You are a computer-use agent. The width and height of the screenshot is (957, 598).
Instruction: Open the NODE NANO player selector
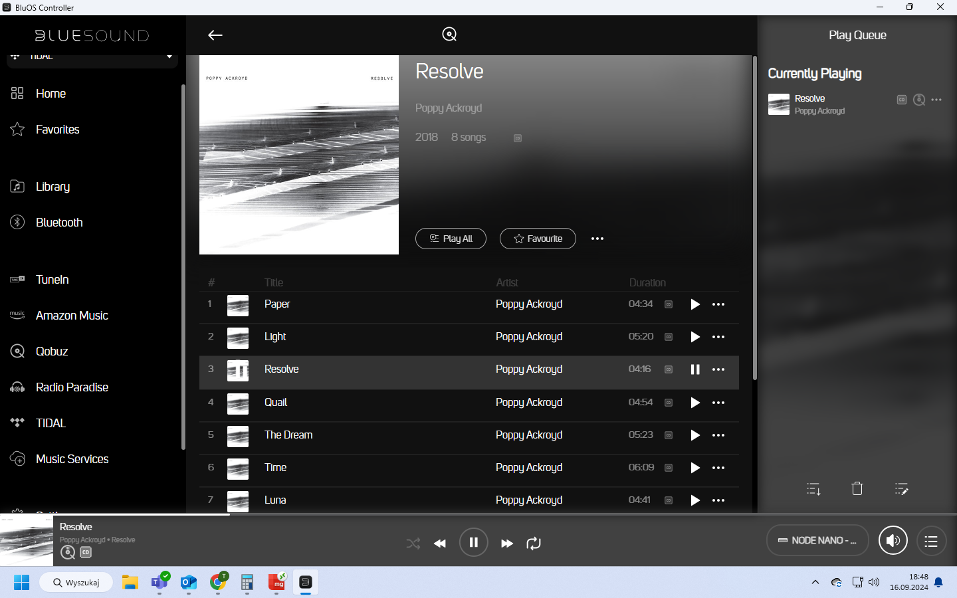(817, 540)
